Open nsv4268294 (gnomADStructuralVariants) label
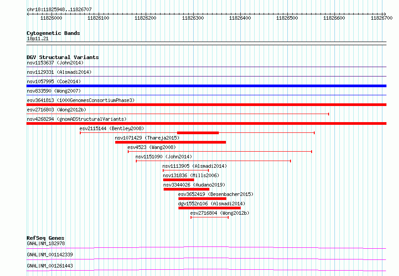Viewport: 399px width, 276px height. (77, 119)
